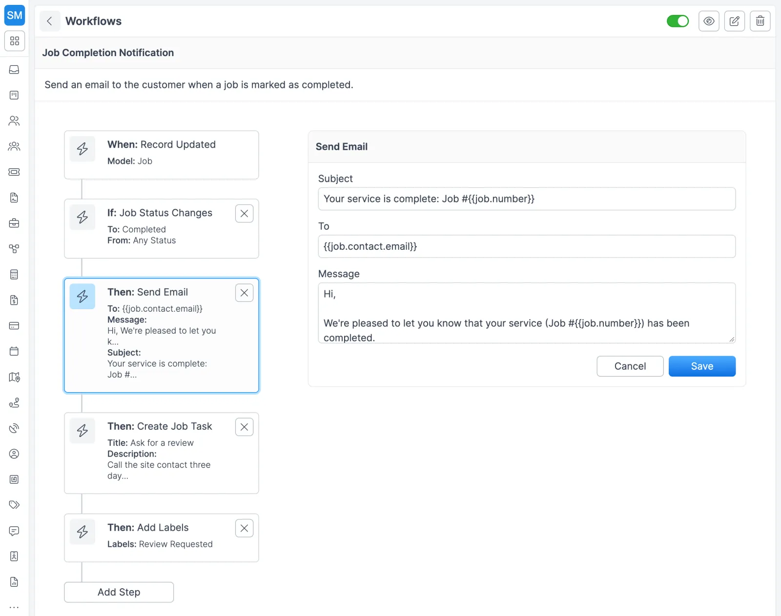Open the dashboard grid icon
781x616 pixels.
tap(15, 41)
